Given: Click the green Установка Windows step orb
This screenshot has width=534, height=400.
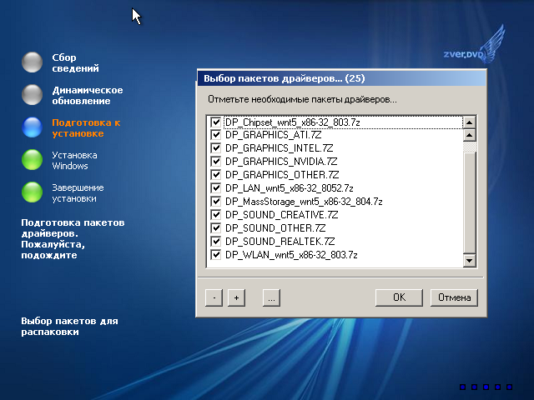Looking at the screenshot, I should (x=32, y=159).
